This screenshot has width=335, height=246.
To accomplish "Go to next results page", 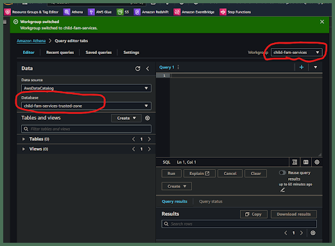I will [x=302, y=233].
